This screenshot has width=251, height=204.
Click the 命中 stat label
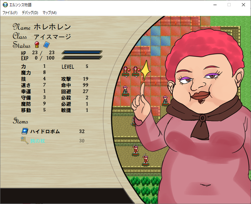(66, 85)
